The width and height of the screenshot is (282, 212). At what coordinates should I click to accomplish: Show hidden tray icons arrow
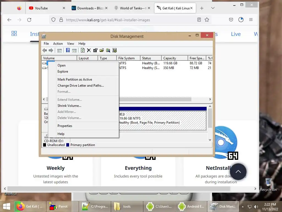coord(243,207)
